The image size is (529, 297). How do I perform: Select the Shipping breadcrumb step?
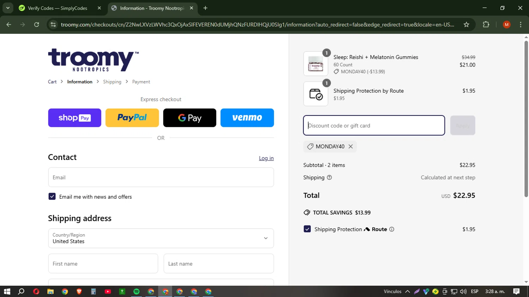click(112, 82)
